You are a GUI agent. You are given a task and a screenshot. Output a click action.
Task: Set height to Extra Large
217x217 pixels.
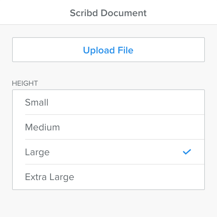click(108, 177)
